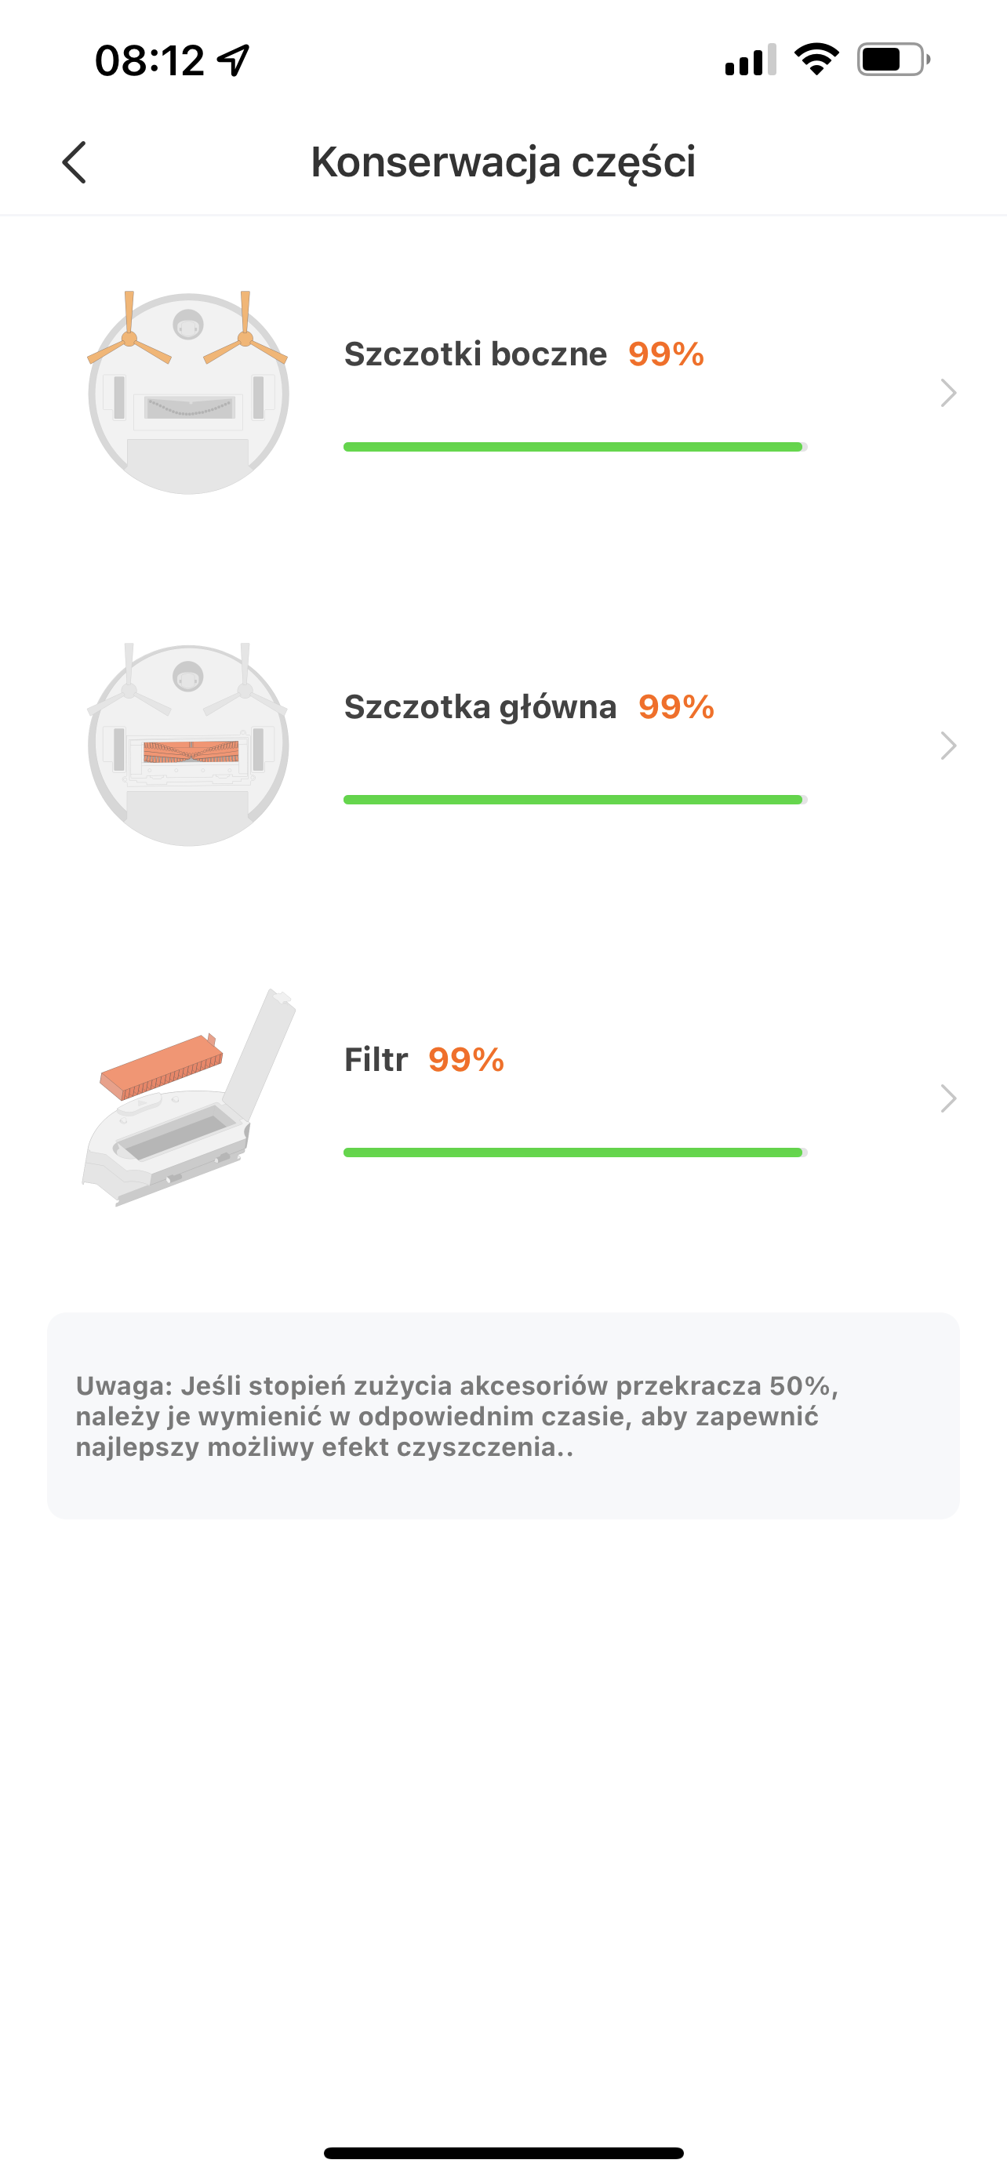The image size is (1007, 2178).
Task: Click the Filtr progress bar
Action: [x=575, y=1152]
